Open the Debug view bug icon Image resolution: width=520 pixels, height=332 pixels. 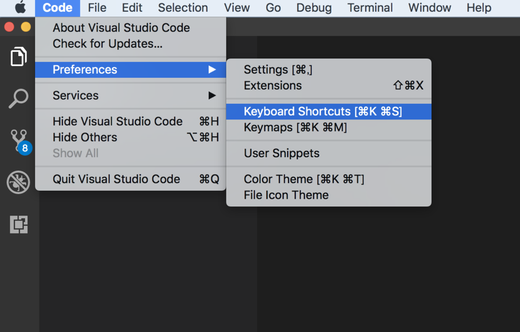[19, 182]
